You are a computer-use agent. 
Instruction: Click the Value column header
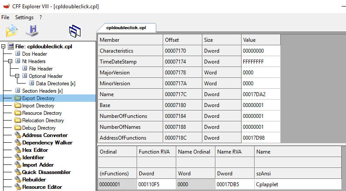click(x=261, y=40)
